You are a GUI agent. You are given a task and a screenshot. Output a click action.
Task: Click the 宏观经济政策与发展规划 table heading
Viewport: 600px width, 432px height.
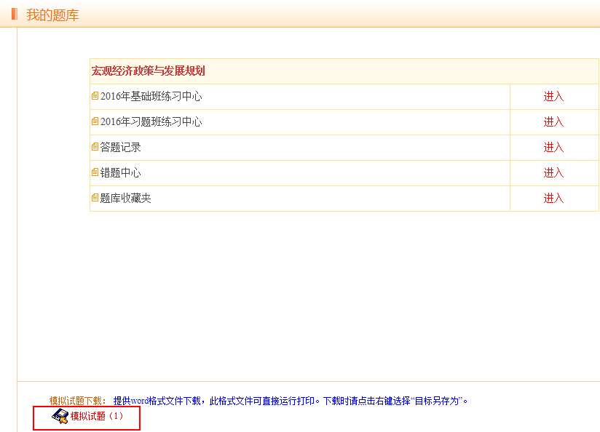coord(148,71)
